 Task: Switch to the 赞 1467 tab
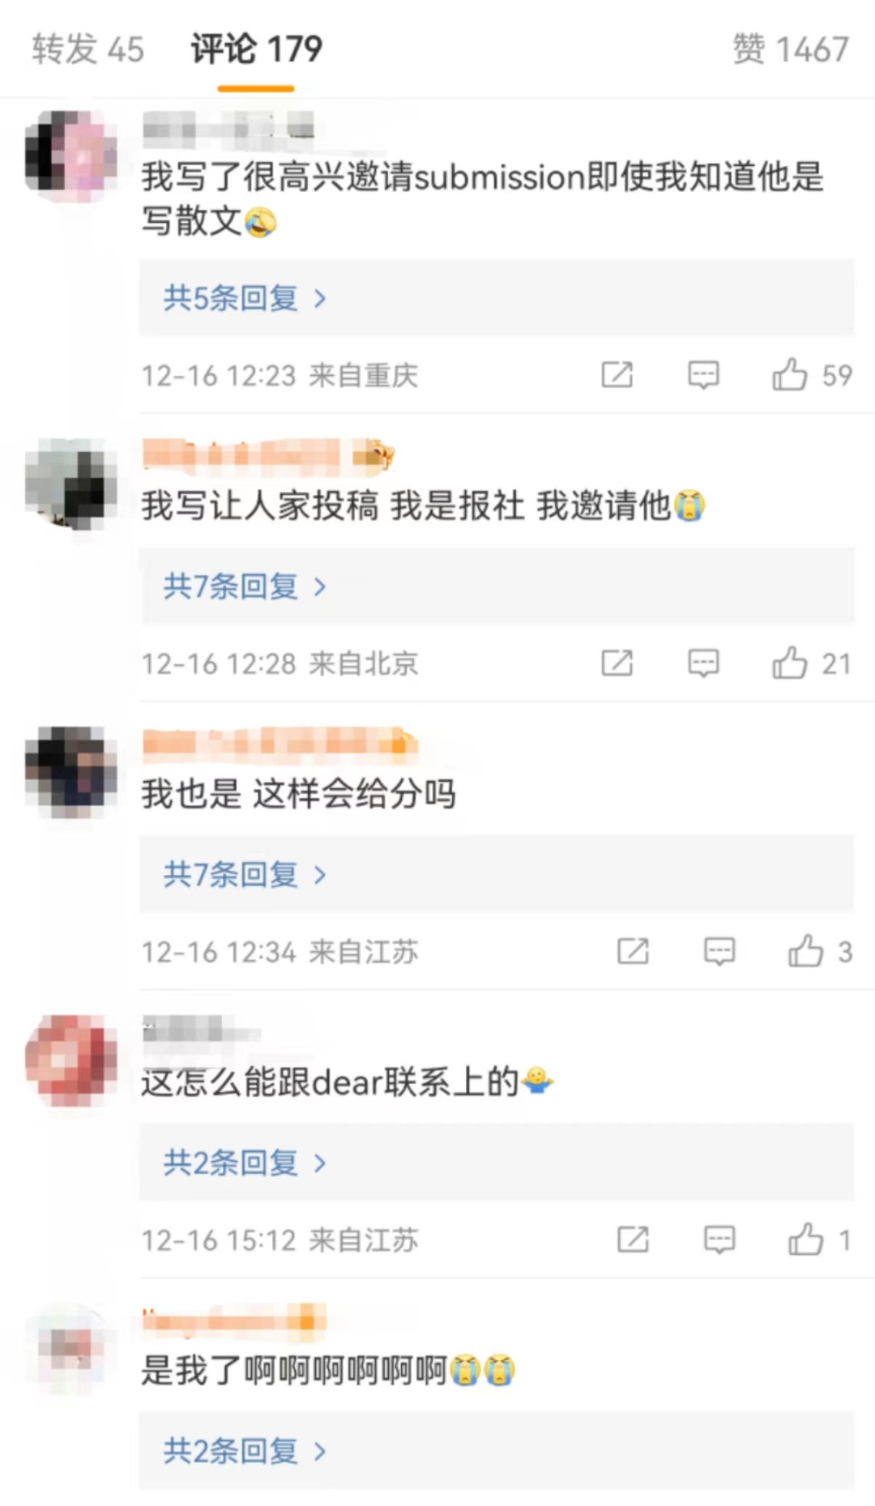coord(791,49)
